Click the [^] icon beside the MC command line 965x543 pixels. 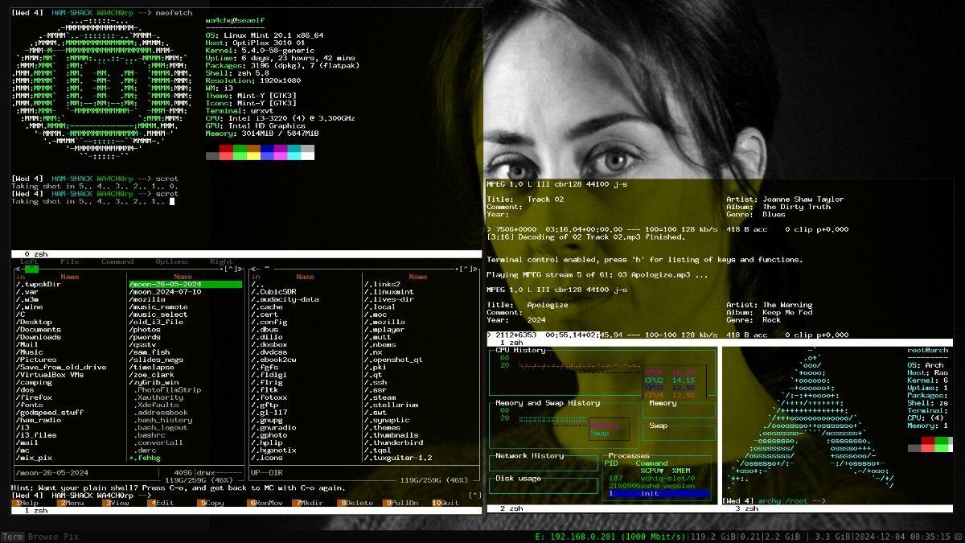pyautogui.click(x=475, y=495)
